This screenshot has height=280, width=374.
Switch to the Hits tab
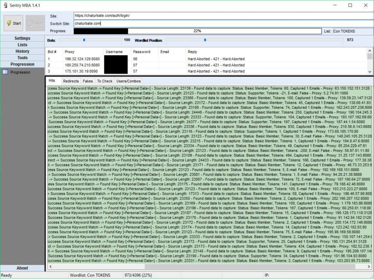click(x=52, y=81)
